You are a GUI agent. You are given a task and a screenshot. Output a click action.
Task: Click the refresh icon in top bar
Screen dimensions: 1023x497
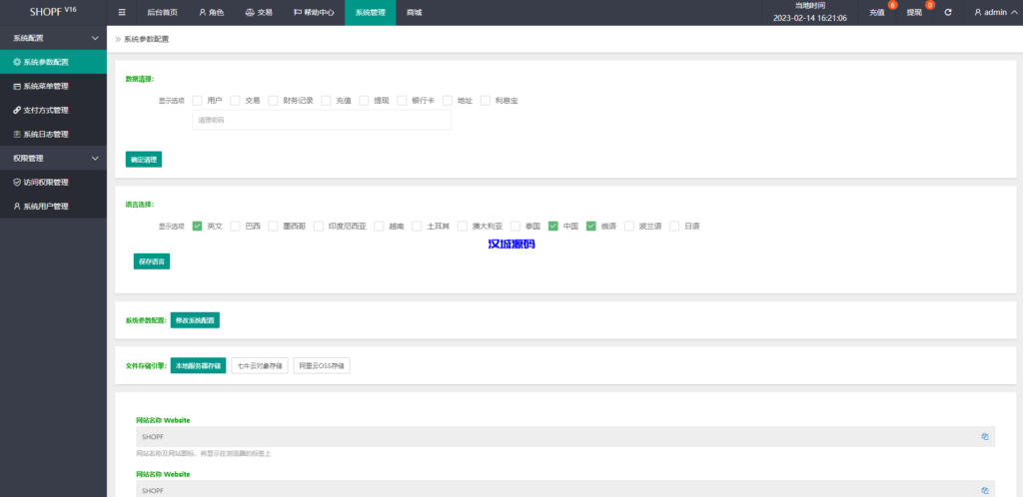[x=948, y=13]
